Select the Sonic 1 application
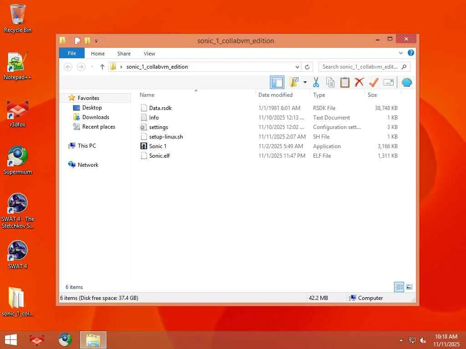 click(157, 146)
